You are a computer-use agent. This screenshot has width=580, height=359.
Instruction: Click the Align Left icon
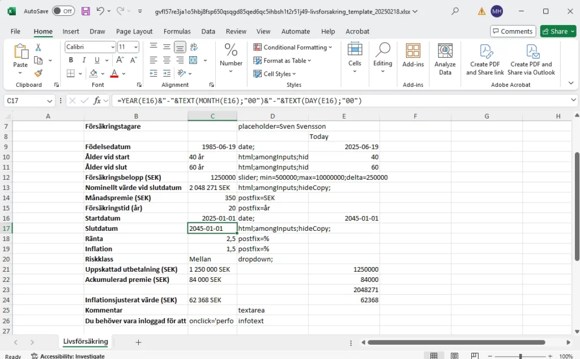(153, 60)
